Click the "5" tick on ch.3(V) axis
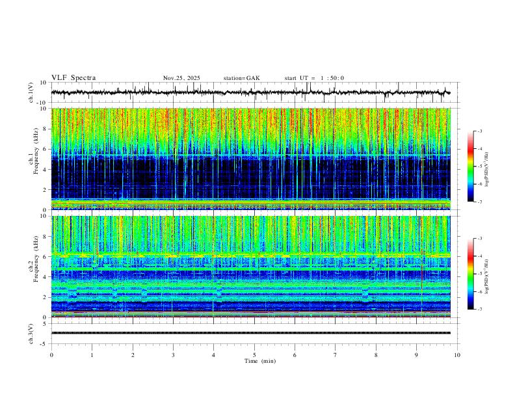Screen dimensions: 515x398 45,324
